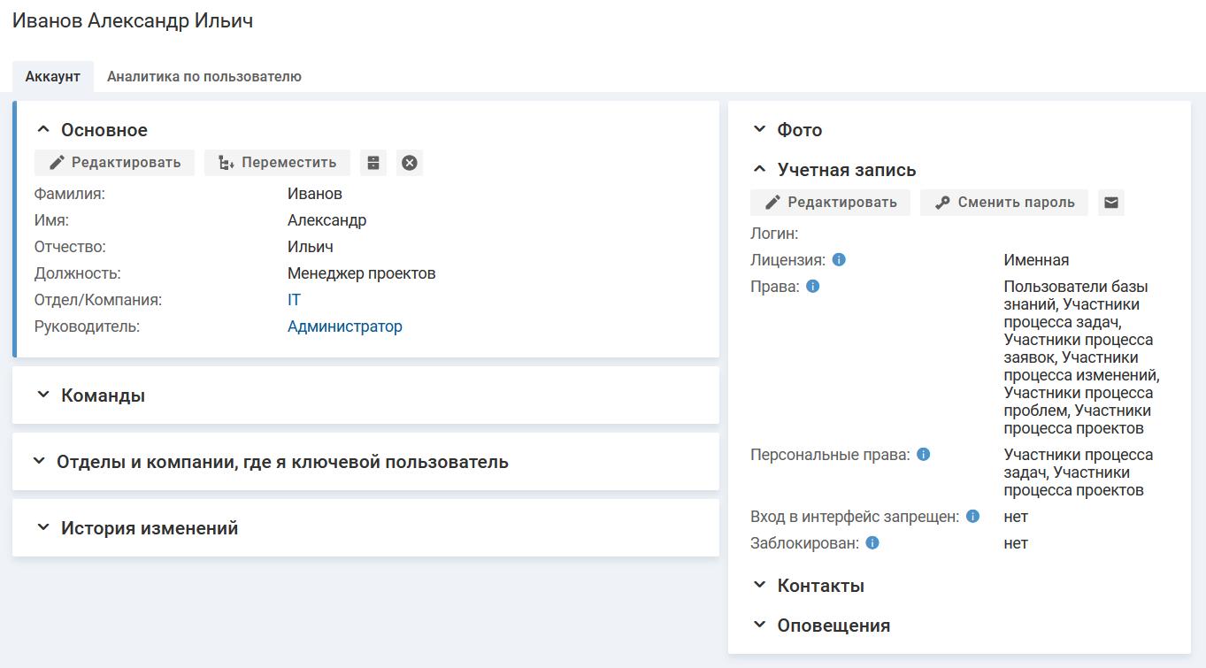1206x668 pixels.
Task: Select the Аккаунт tab
Action: [x=53, y=77]
